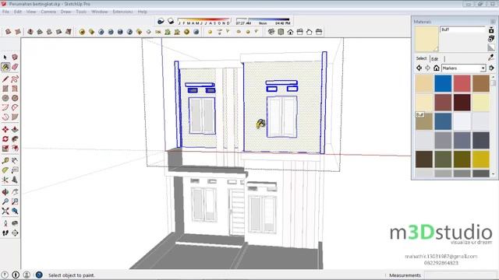Click the material name field showing Buff
Screen dimensions: 499x280
[x=463, y=30]
